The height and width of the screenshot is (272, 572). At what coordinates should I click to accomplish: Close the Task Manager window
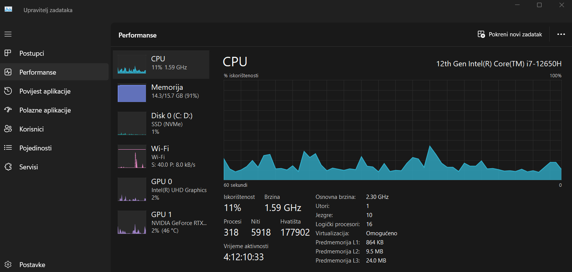[x=562, y=5]
